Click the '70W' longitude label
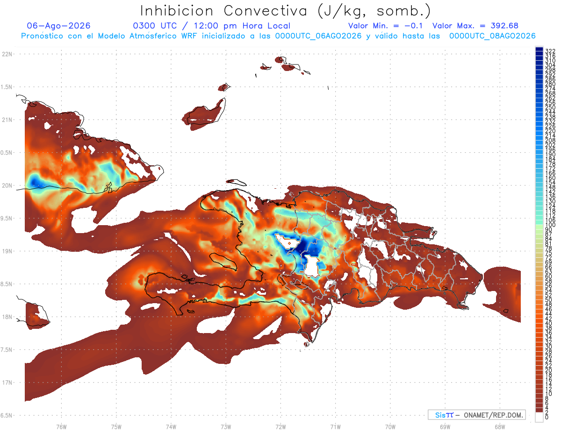 [390, 426]
